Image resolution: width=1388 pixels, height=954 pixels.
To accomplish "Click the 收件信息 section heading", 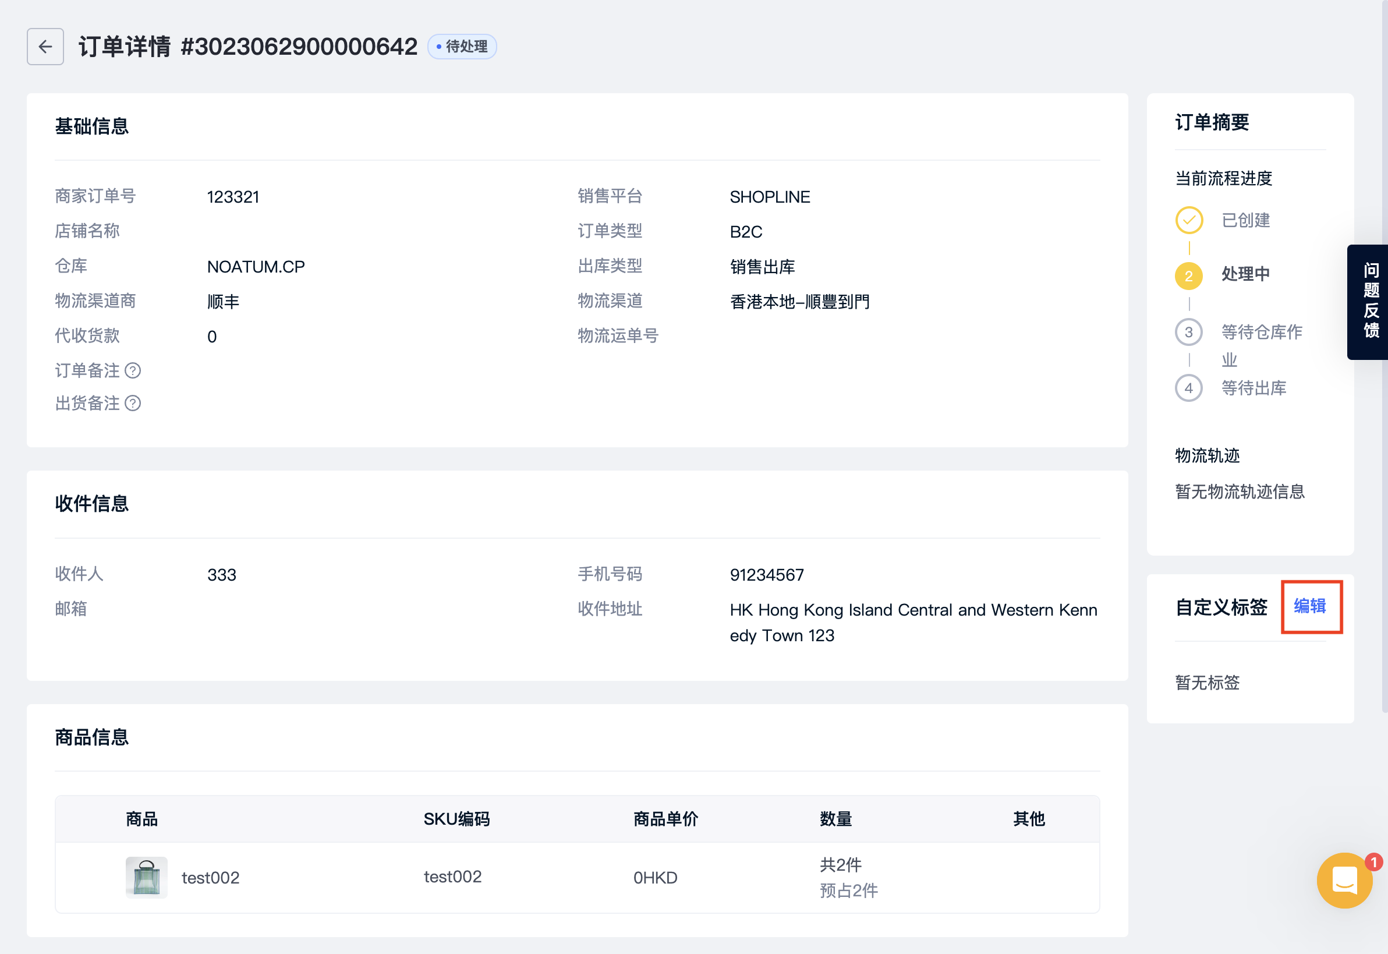I will 91,503.
